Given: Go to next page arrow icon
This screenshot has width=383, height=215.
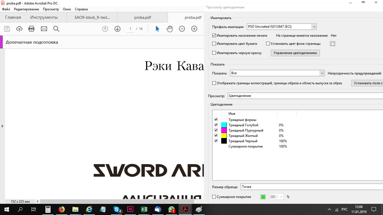Looking at the screenshot, I should click(117, 29).
